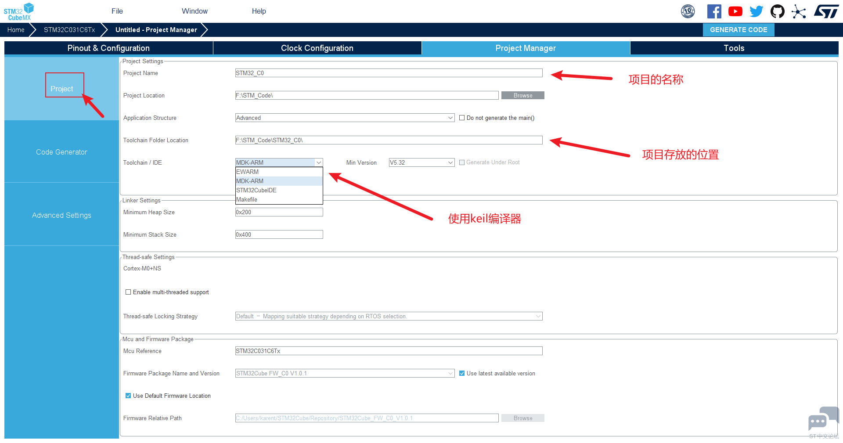This screenshot has width=843, height=443.
Task: Click the STM32CubeMX logo icon
Action: tap(19, 11)
